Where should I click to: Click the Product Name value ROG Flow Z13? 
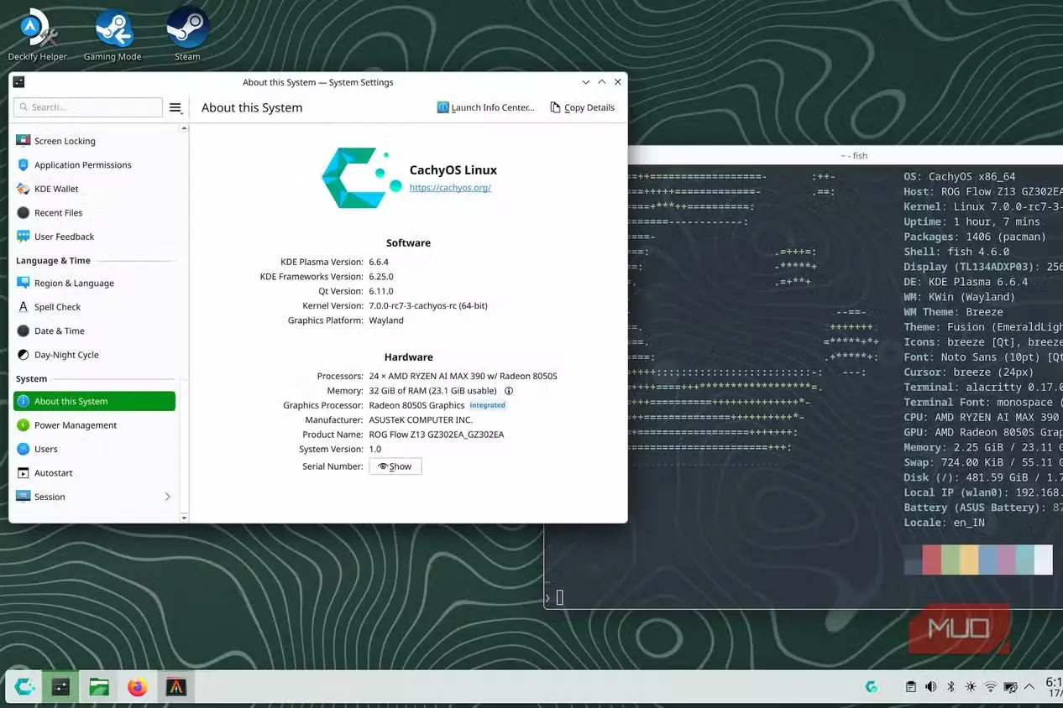click(437, 435)
